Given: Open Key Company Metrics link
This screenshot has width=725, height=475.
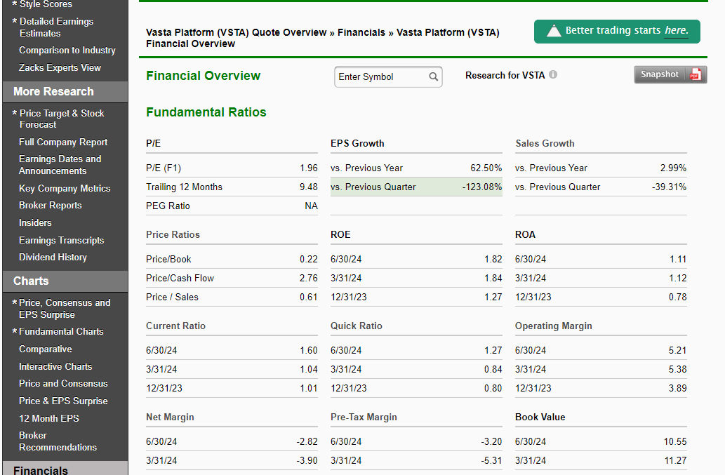Looking at the screenshot, I should [x=65, y=188].
